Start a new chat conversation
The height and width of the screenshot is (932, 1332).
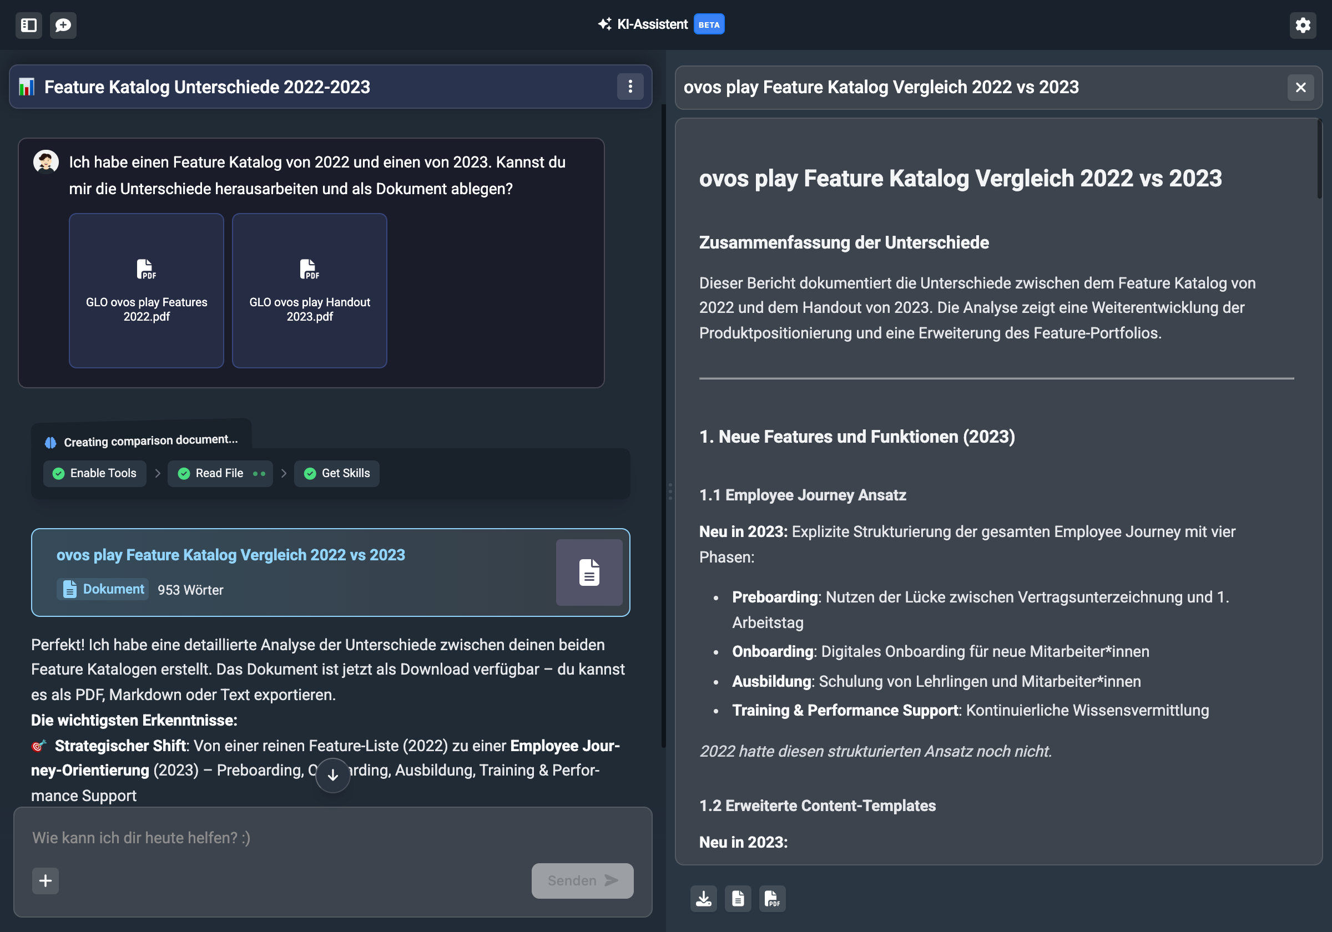63,25
